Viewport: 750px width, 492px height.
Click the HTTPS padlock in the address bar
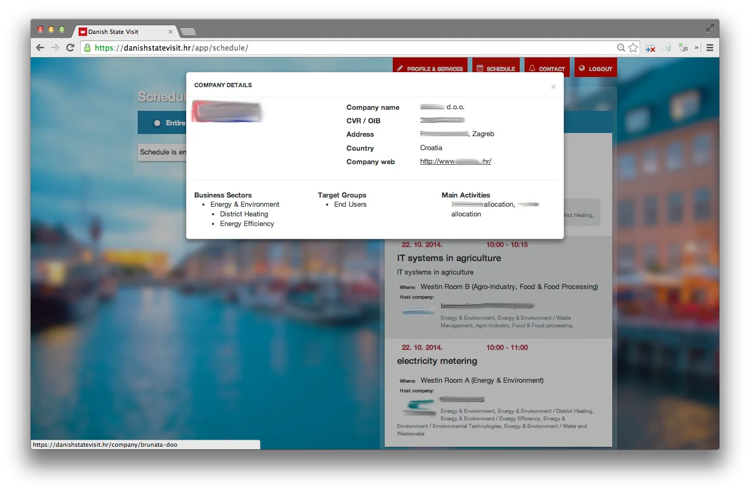coord(87,48)
